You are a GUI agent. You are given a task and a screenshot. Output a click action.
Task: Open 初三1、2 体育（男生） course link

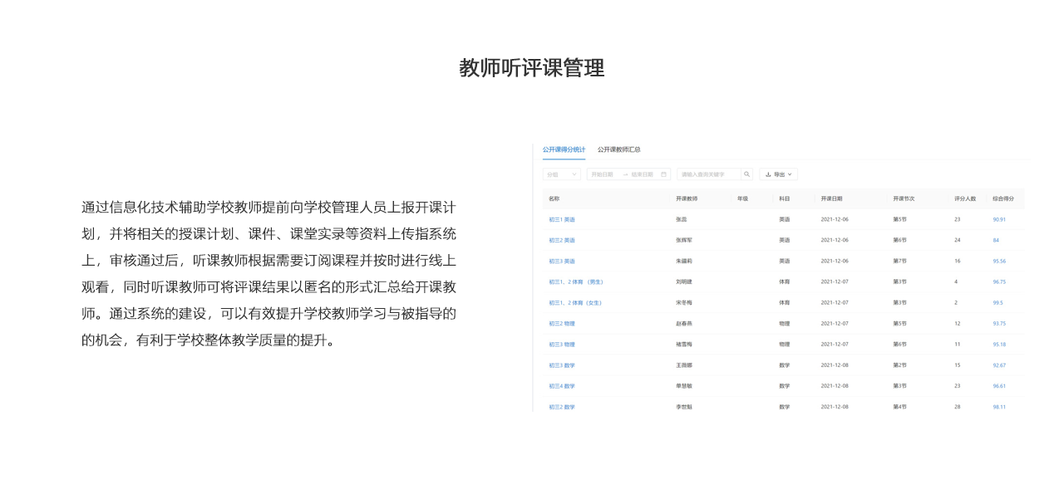(x=576, y=282)
